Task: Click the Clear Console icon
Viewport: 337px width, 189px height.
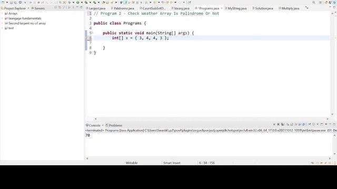Action: click(288, 124)
